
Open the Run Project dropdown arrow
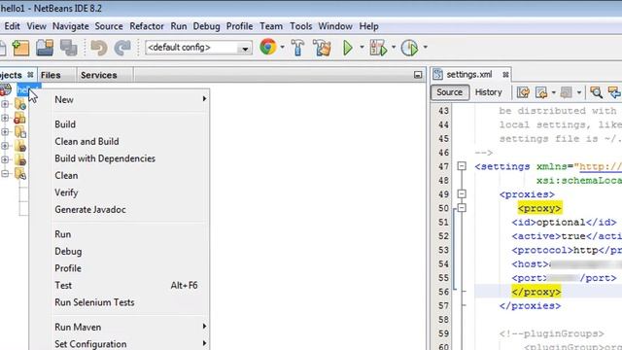click(x=362, y=48)
